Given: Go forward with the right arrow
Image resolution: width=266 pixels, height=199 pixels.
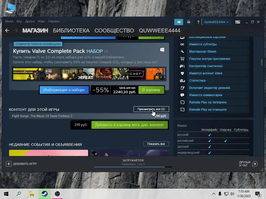Looking at the screenshot, I should tap(16, 31).
